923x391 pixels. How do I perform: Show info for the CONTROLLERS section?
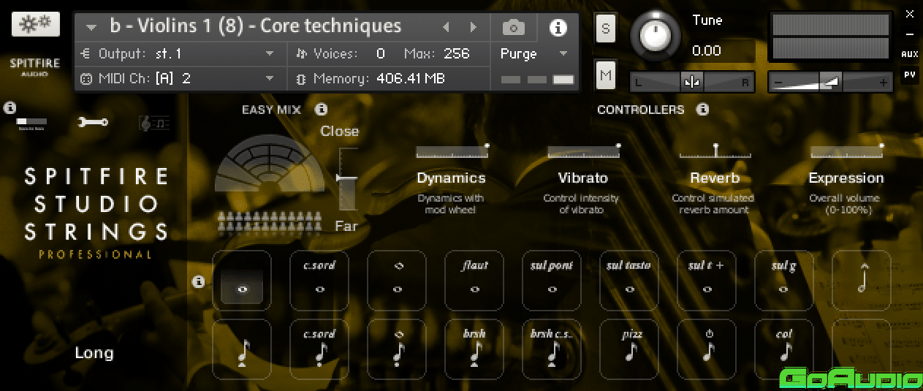[x=702, y=110]
